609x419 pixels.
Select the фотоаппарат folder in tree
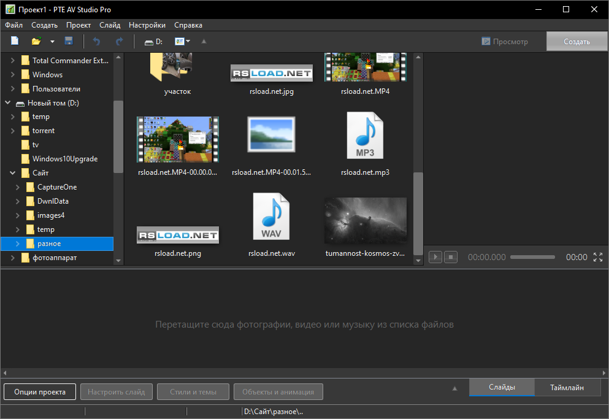(x=55, y=258)
